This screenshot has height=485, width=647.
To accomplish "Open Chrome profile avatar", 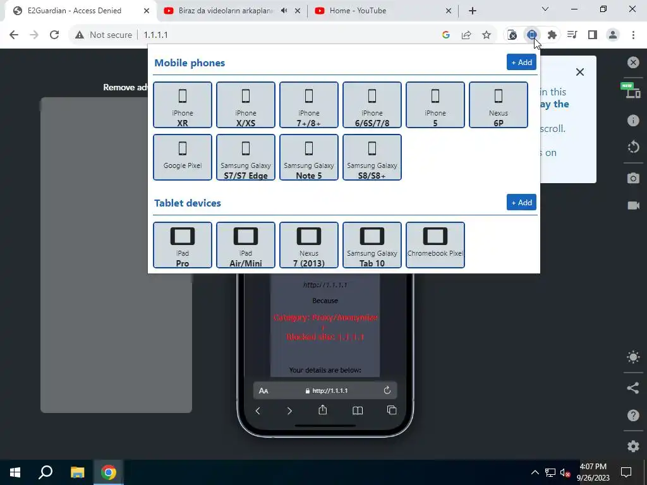I will (613, 35).
